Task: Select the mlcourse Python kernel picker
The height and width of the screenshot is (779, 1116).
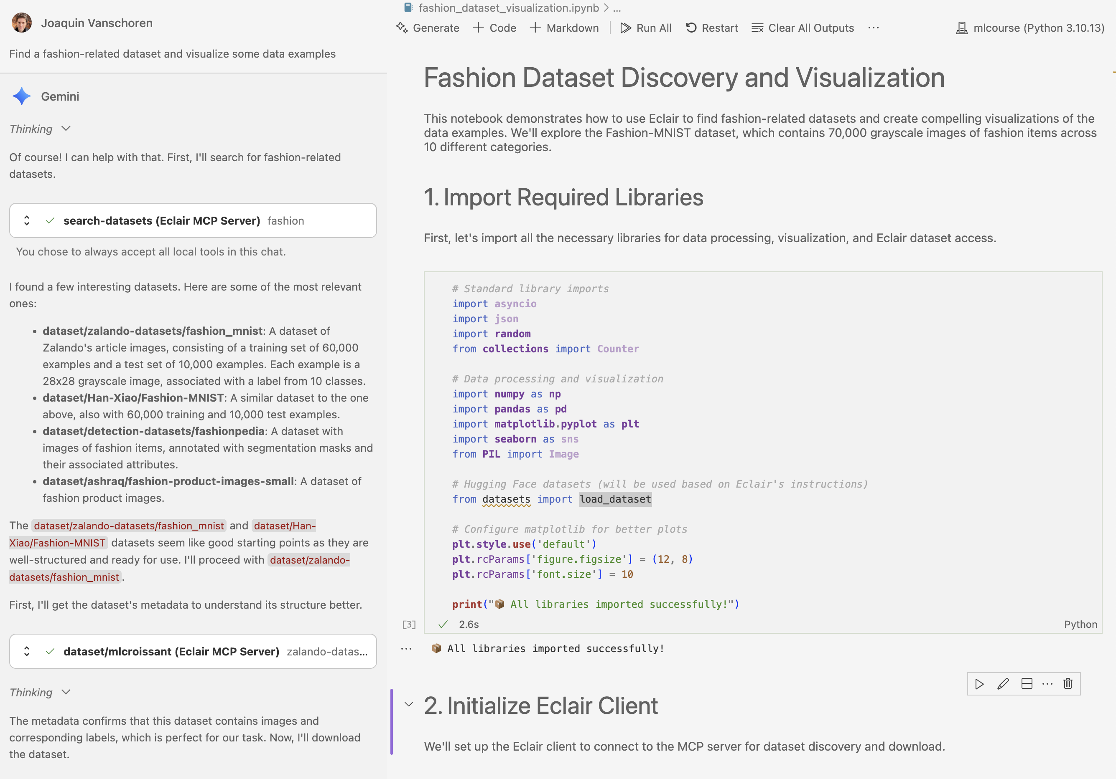Action: [x=1030, y=28]
